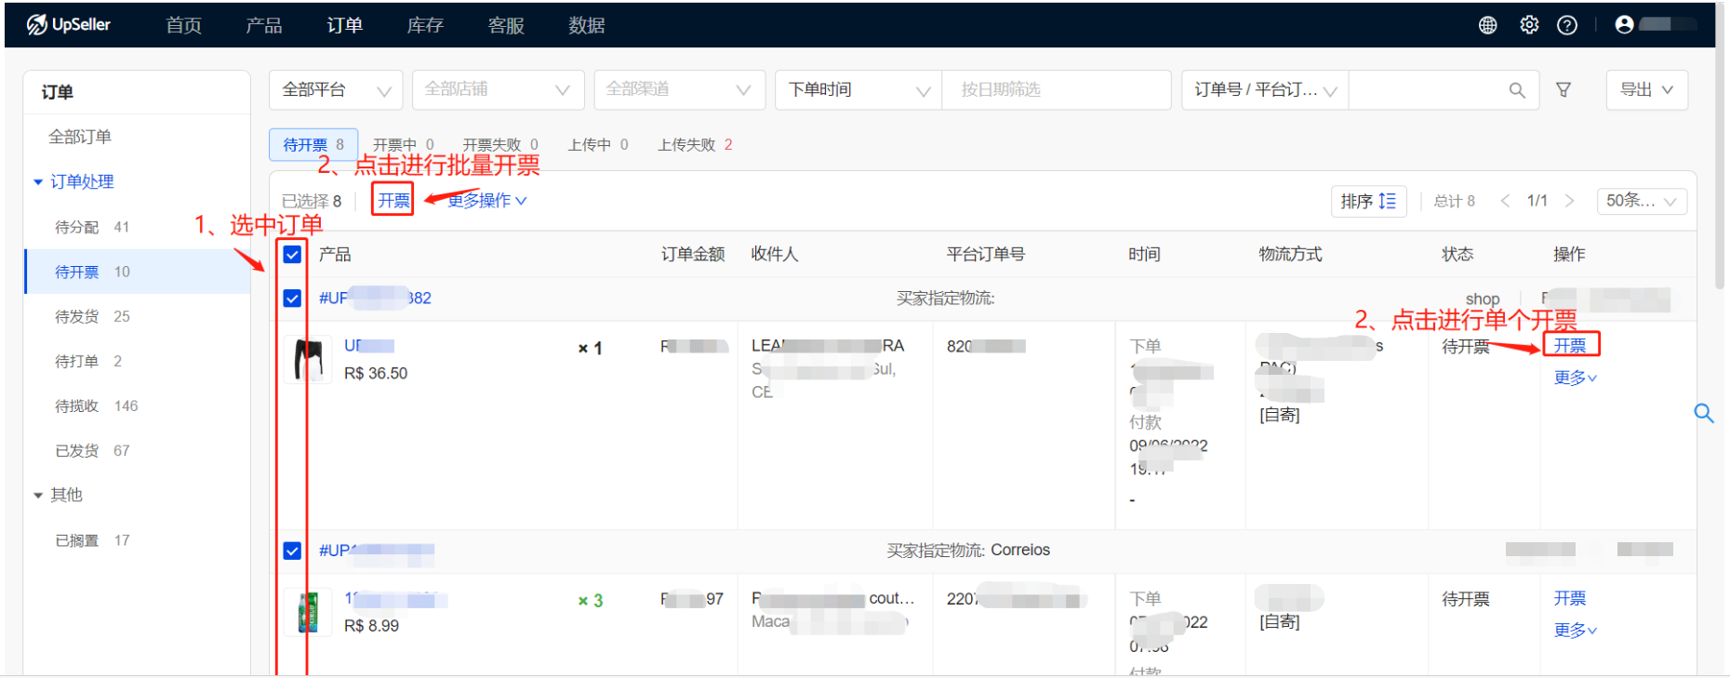Open user account avatar icon

pyautogui.click(x=1624, y=25)
